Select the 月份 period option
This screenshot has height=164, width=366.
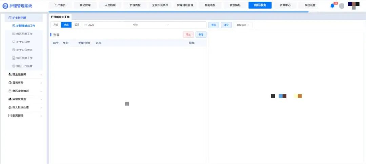click(56, 25)
